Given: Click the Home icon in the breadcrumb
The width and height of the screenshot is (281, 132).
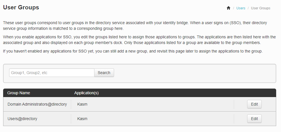Looking at the screenshot, I should tap(228, 8).
